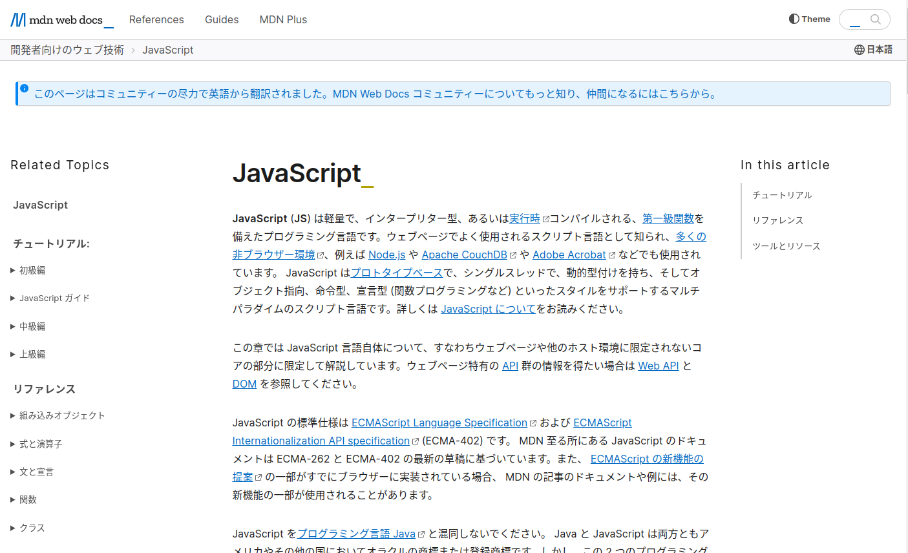
Task: Click the search magnifier icon
Action: [x=876, y=19]
